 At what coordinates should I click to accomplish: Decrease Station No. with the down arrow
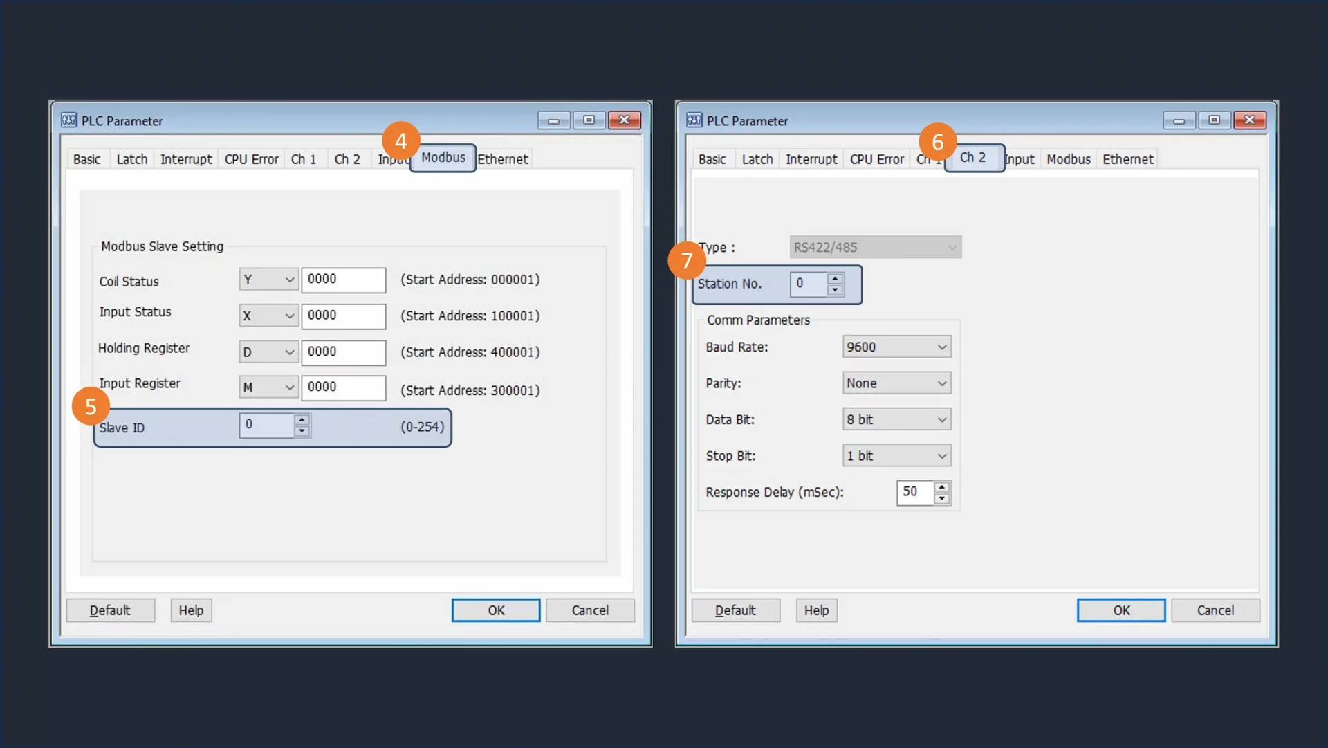point(835,290)
